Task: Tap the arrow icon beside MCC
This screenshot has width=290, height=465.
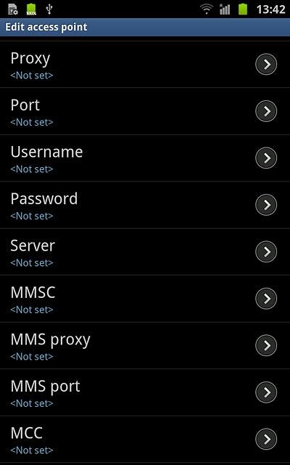Action: (x=266, y=439)
